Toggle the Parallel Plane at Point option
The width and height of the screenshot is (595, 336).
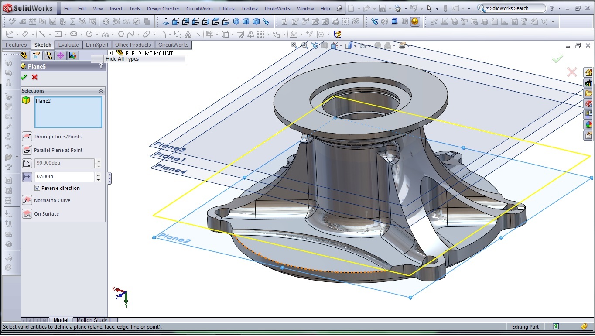[x=27, y=150]
